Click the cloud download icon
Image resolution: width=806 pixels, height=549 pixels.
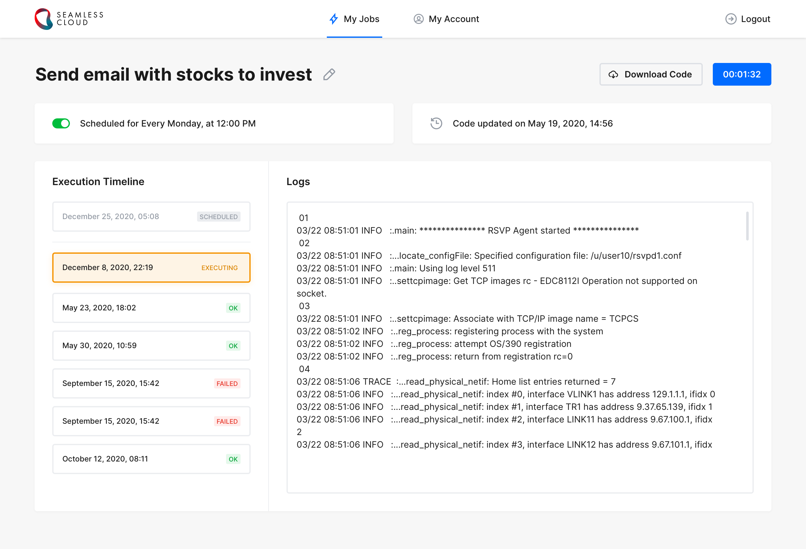coord(613,75)
